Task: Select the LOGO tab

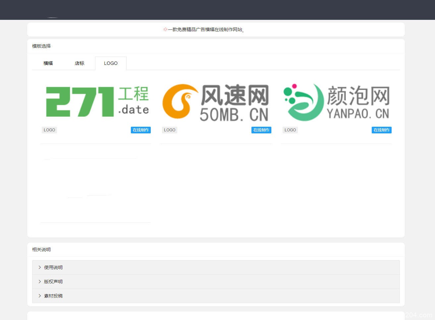Action: [x=111, y=63]
